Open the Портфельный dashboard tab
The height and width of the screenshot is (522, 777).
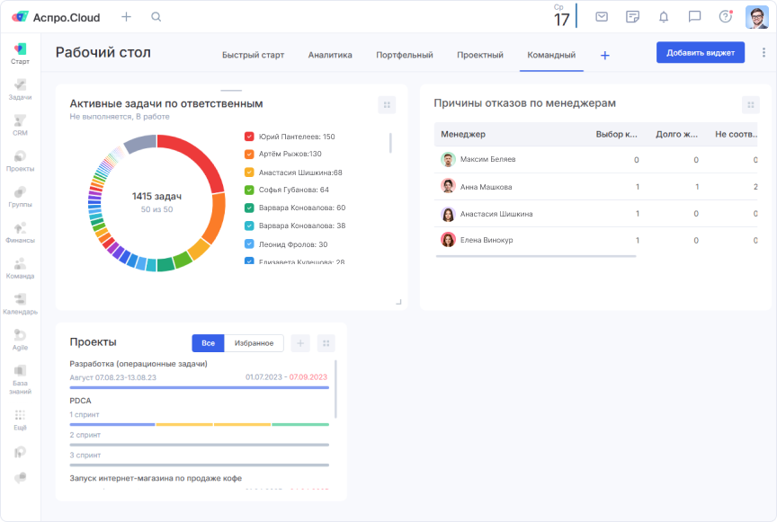click(403, 54)
